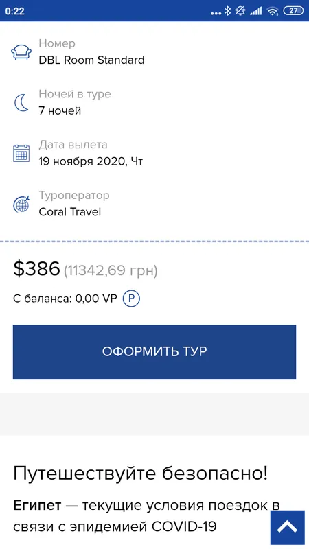Tap the globe tour operator icon
Image resolution: width=309 pixels, height=549 pixels.
pyautogui.click(x=21, y=204)
